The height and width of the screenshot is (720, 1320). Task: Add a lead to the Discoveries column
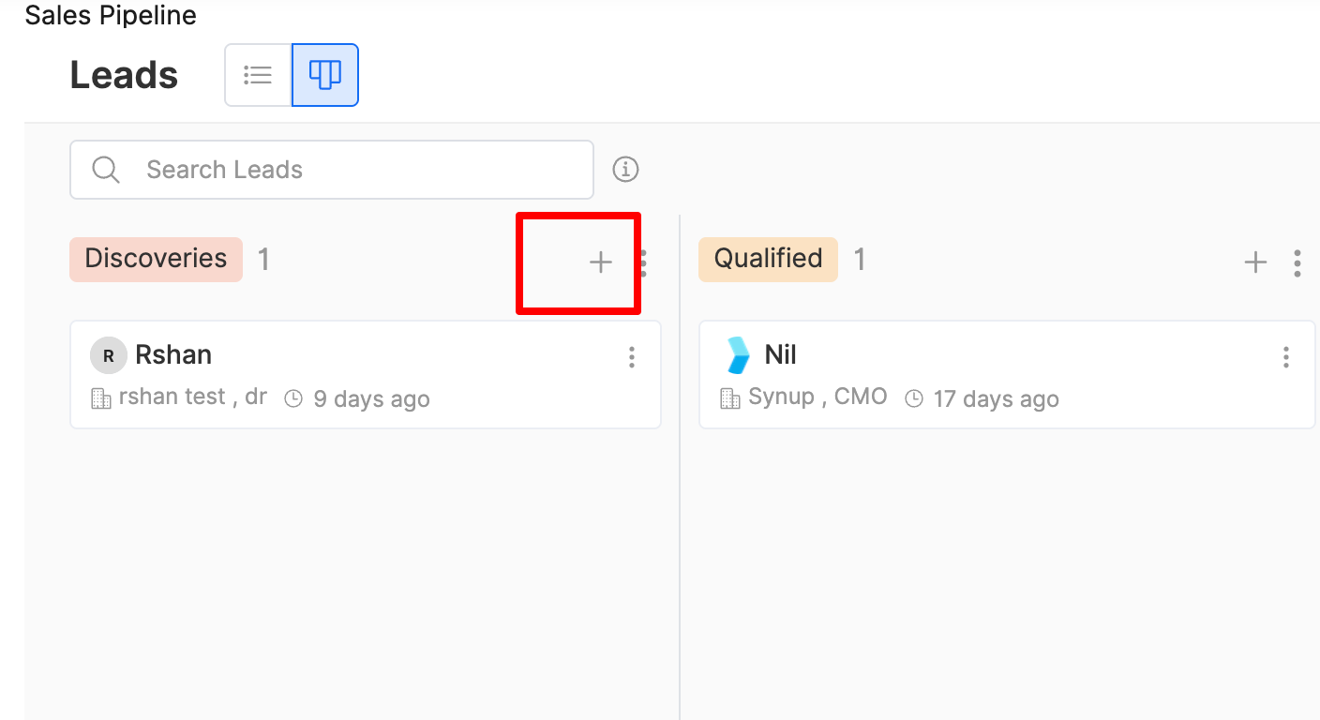point(600,262)
